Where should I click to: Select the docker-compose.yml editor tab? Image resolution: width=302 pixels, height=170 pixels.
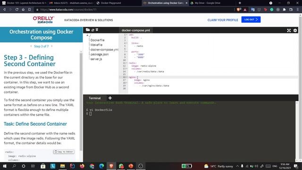point(136,30)
